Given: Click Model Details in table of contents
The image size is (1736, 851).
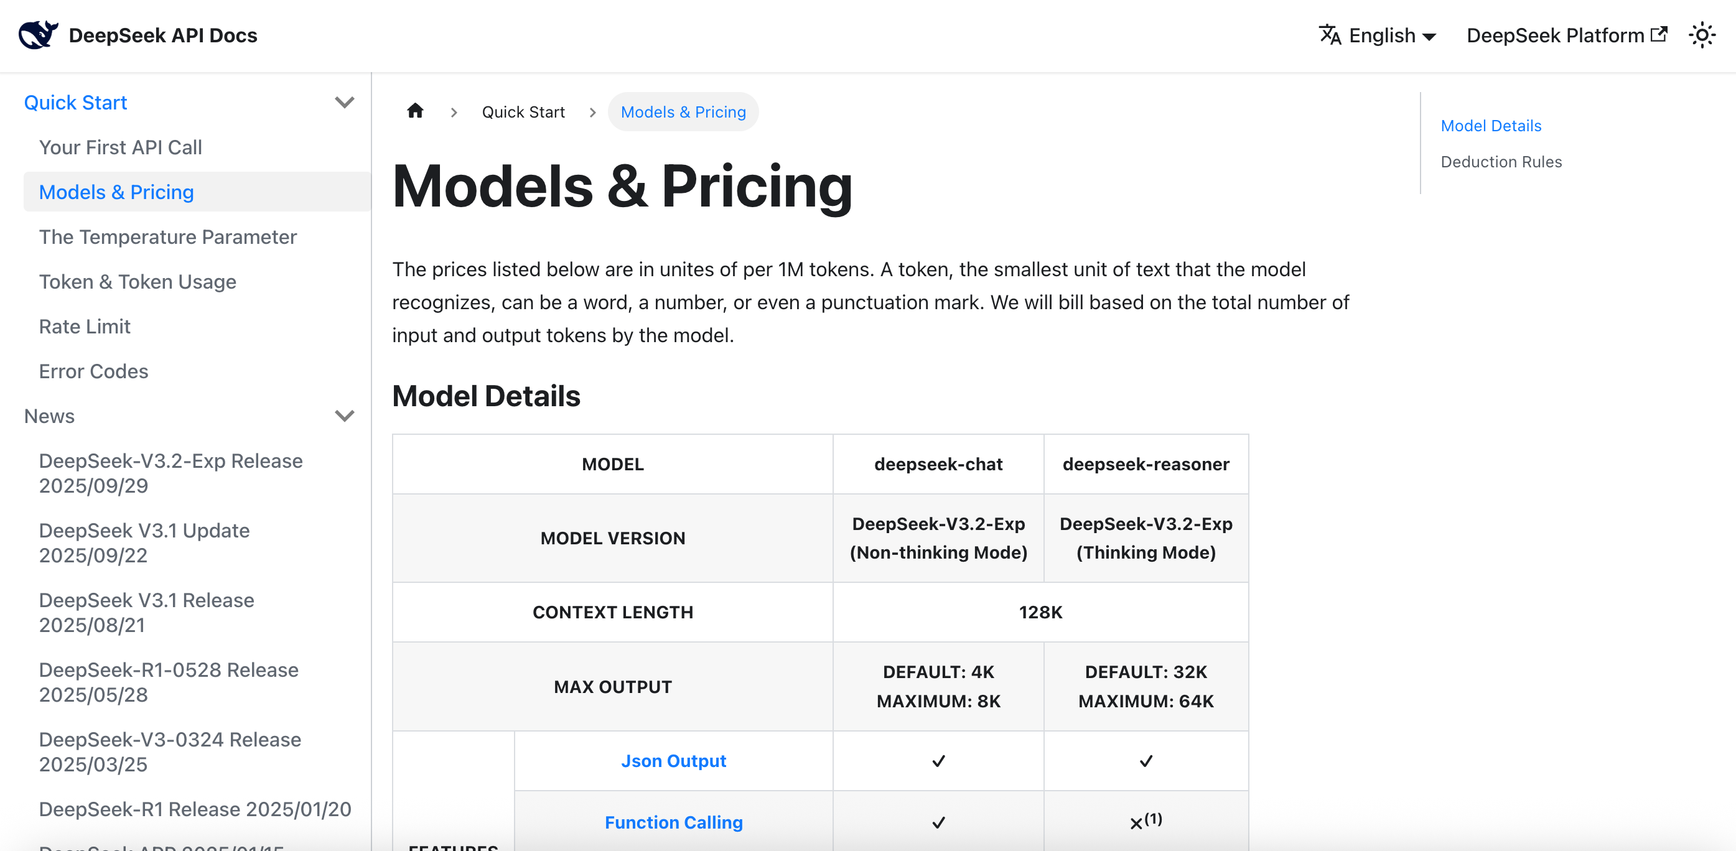Looking at the screenshot, I should (1491, 125).
